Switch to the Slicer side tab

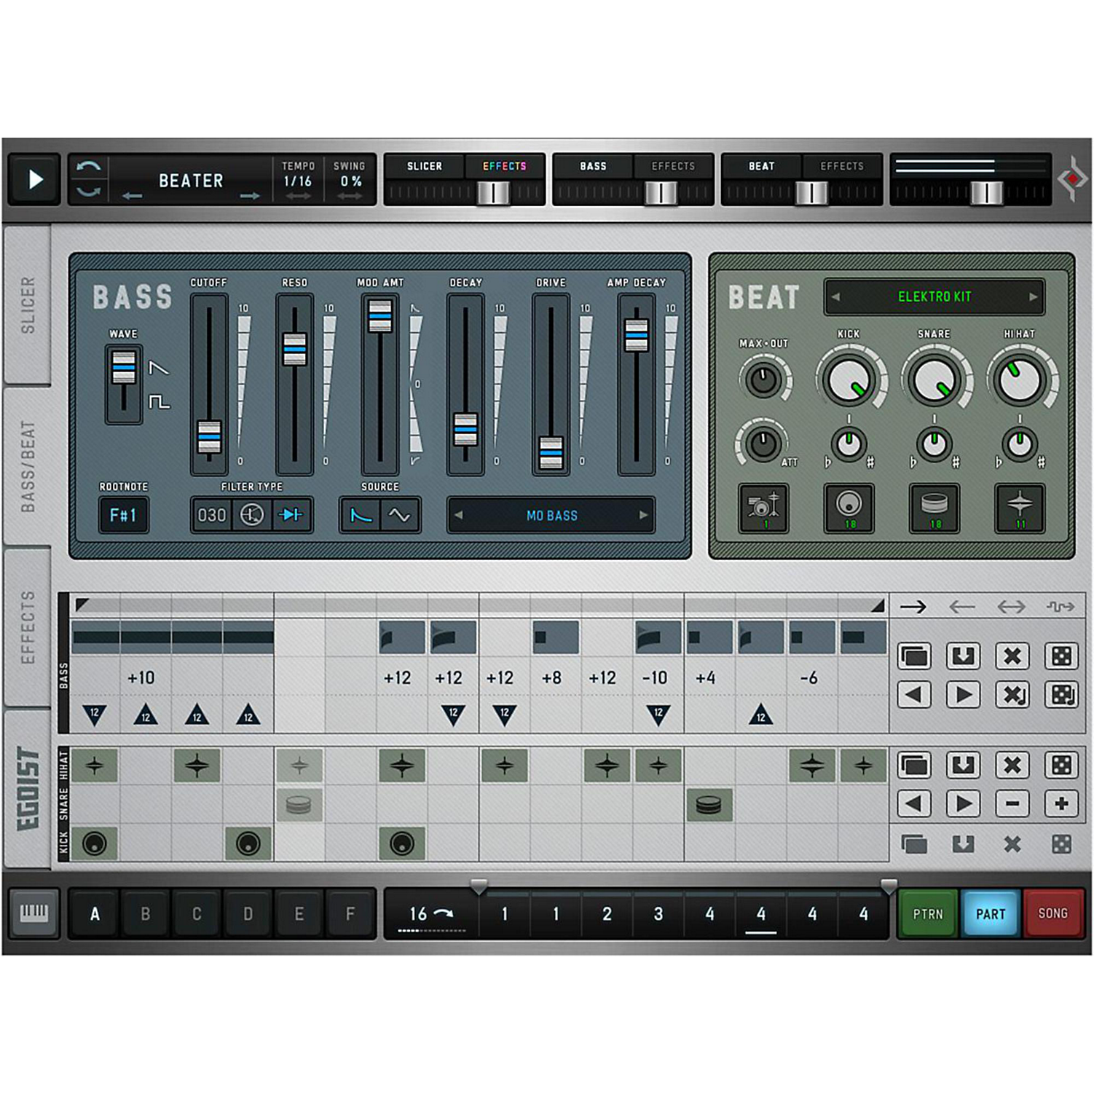(28, 304)
